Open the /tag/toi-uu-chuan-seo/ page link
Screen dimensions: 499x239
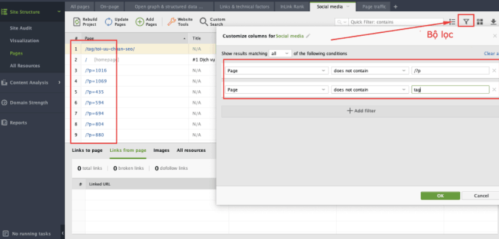(x=110, y=49)
